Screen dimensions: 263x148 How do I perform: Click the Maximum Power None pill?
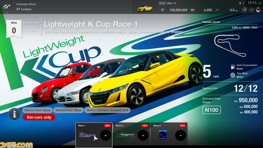click(37, 110)
